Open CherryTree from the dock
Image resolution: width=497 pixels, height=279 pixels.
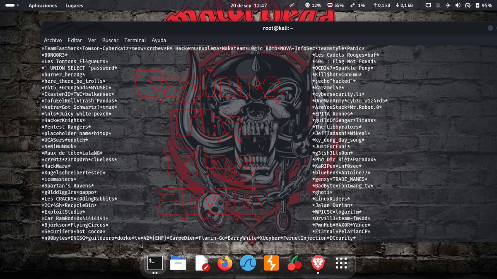coord(294,263)
